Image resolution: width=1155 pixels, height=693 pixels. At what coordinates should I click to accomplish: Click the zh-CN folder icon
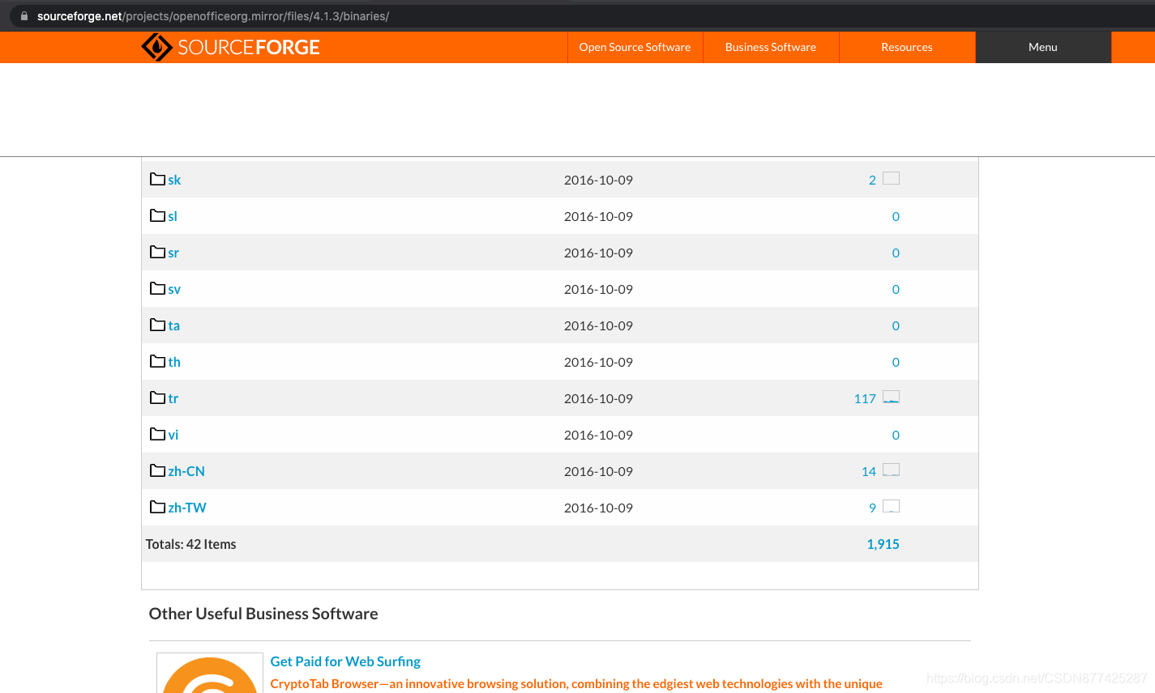coord(157,470)
